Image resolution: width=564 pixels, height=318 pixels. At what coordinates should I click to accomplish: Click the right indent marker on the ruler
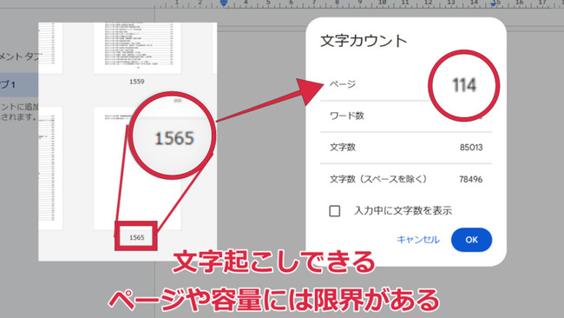tap(494, 3)
